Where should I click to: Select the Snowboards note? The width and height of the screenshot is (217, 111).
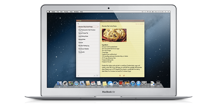[x=88, y=53]
